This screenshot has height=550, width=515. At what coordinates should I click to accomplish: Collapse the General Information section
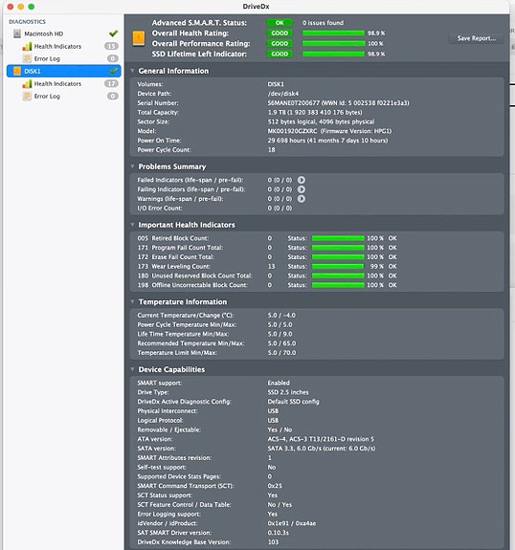pos(132,71)
